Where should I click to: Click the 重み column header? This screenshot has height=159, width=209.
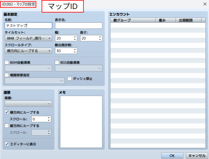point(165,20)
